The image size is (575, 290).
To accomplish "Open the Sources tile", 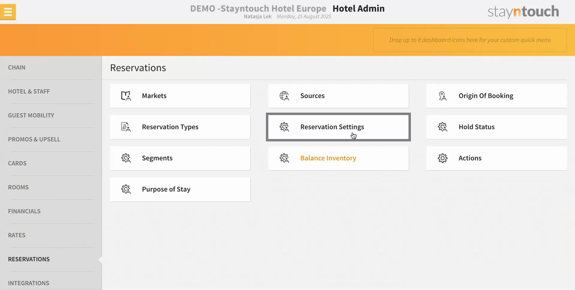I will click(338, 96).
